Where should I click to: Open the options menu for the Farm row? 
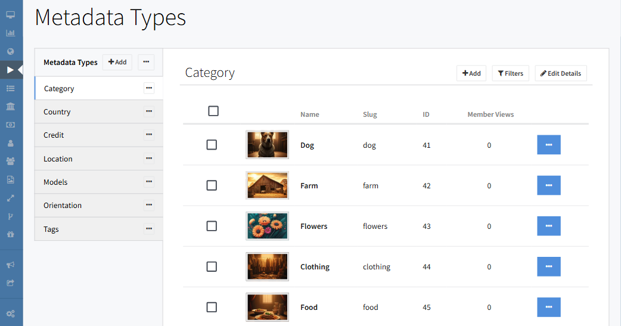(x=548, y=185)
